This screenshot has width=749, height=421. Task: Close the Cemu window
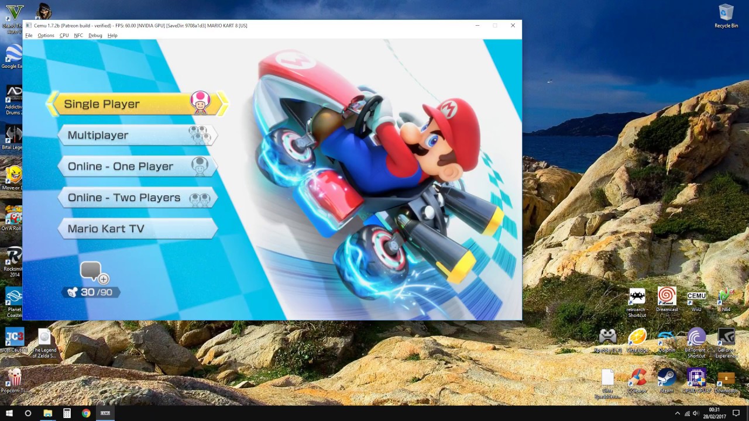tap(513, 26)
